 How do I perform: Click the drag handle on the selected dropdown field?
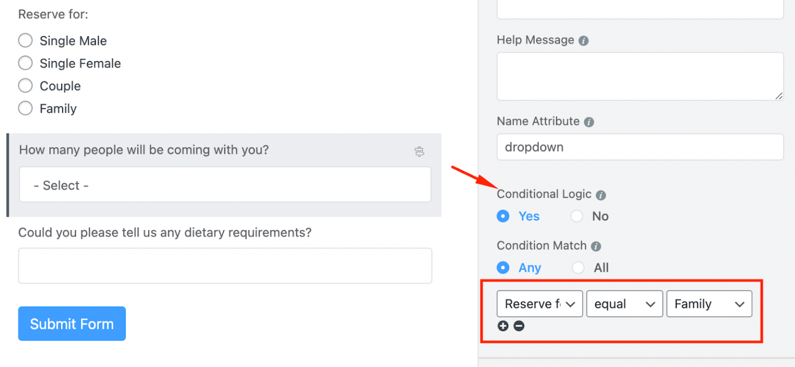(x=420, y=151)
